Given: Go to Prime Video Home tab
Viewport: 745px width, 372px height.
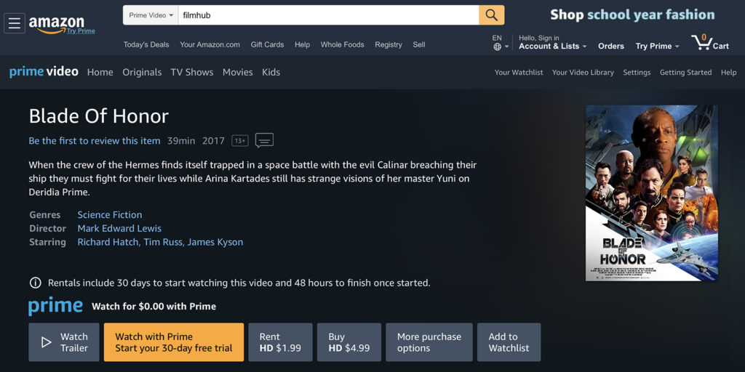Looking at the screenshot, I should pyautogui.click(x=100, y=72).
